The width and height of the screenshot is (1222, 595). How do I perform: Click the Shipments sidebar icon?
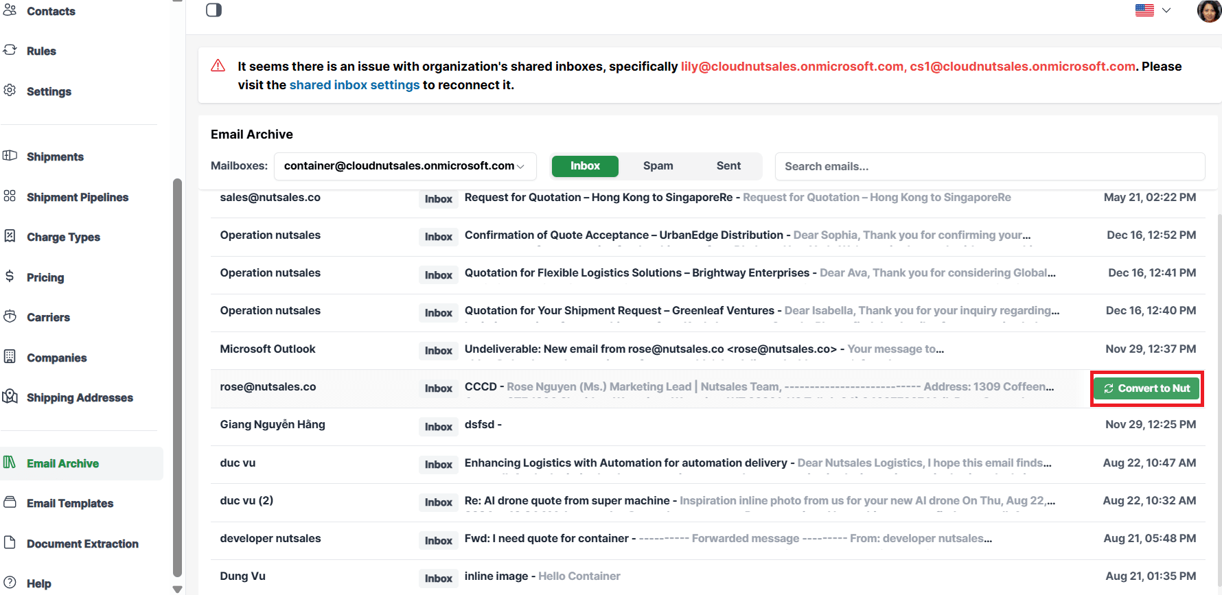pos(10,156)
